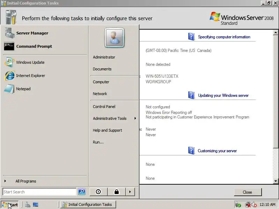Open shutdown options arrow menu

pyautogui.click(x=130, y=192)
